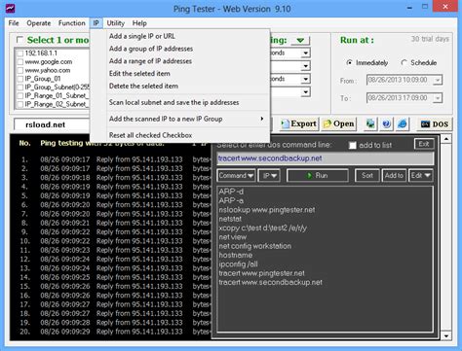This screenshot has width=462, height=351.
Task: Open help via the blue question-mark icon
Action: pyautogui.click(x=386, y=123)
